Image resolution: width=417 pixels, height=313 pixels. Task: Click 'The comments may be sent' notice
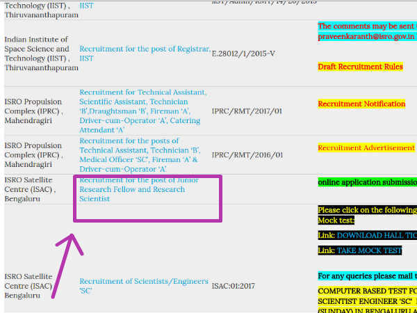pyautogui.click(x=367, y=26)
